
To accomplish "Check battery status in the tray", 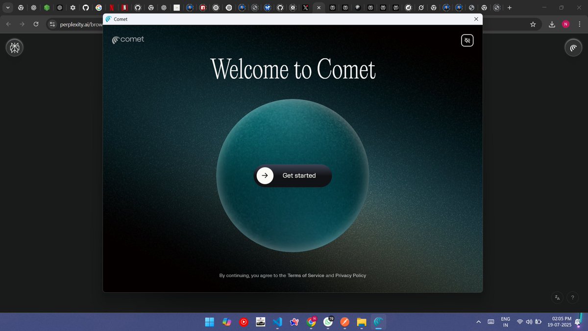I will click(539, 322).
